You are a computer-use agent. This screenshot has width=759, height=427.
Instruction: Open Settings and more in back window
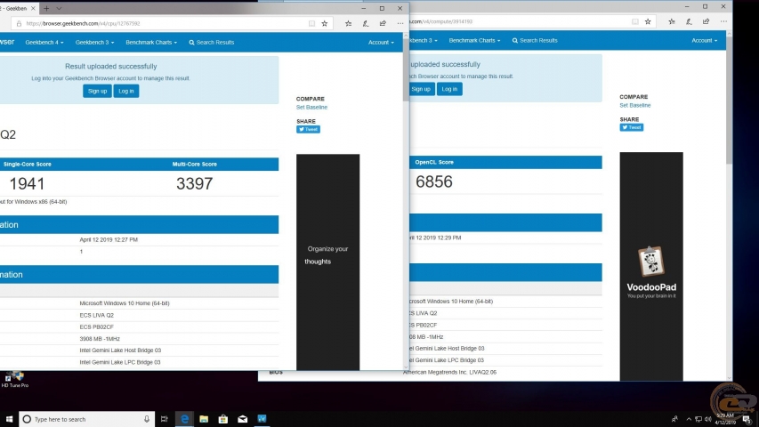click(x=723, y=21)
